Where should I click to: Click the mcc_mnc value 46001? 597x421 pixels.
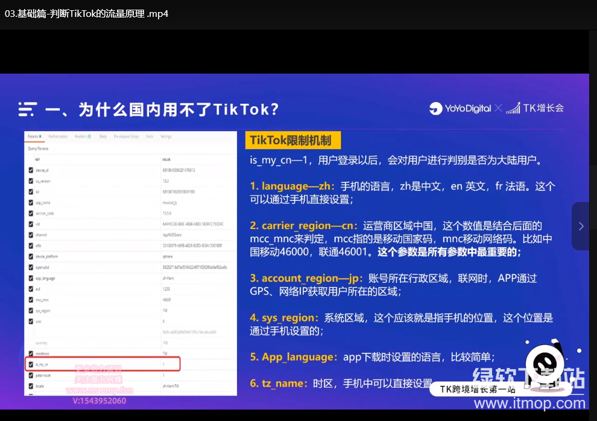167,300
